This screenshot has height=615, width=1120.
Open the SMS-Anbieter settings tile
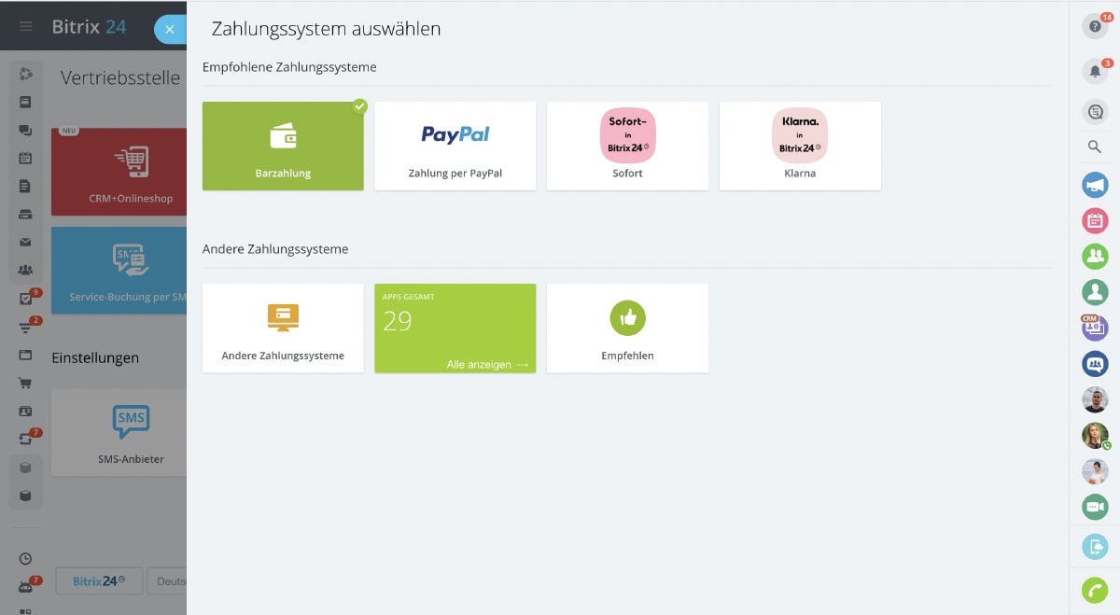point(119,433)
